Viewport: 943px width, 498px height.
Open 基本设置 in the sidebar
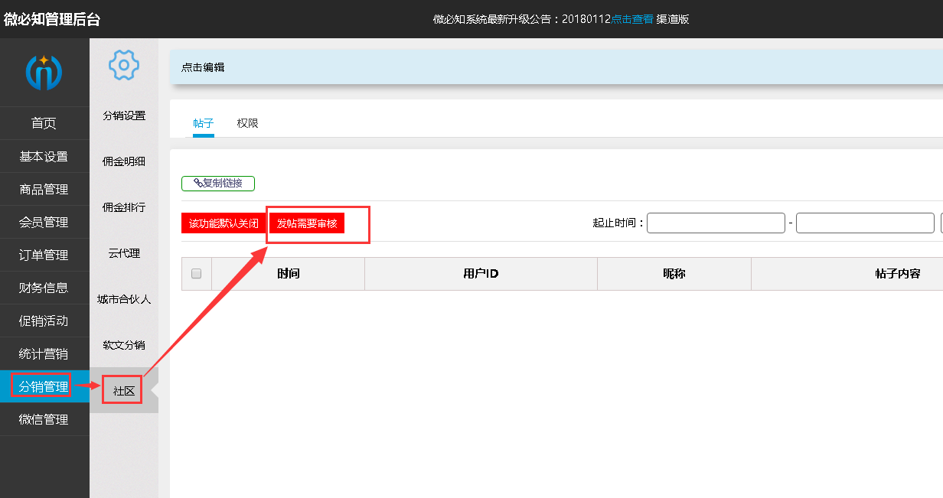[44, 157]
